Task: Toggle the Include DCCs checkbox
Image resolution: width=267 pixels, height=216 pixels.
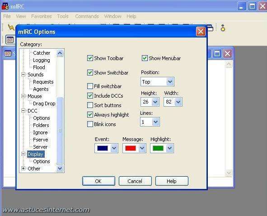Action: coord(90,95)
